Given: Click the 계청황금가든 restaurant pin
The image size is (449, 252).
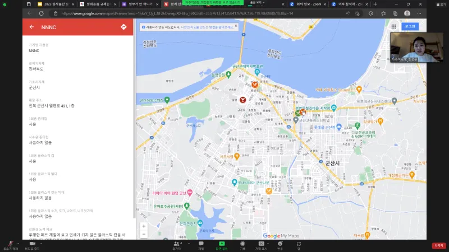Looking at the screenshot, I should pyautogui.click(x=412, y=175).
